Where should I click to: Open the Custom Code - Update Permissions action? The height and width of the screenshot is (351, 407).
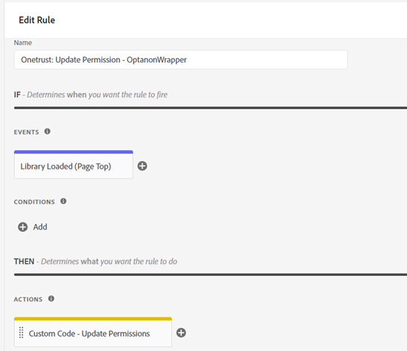pos(93,333)
